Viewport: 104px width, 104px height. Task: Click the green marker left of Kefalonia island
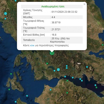(9, 89)
